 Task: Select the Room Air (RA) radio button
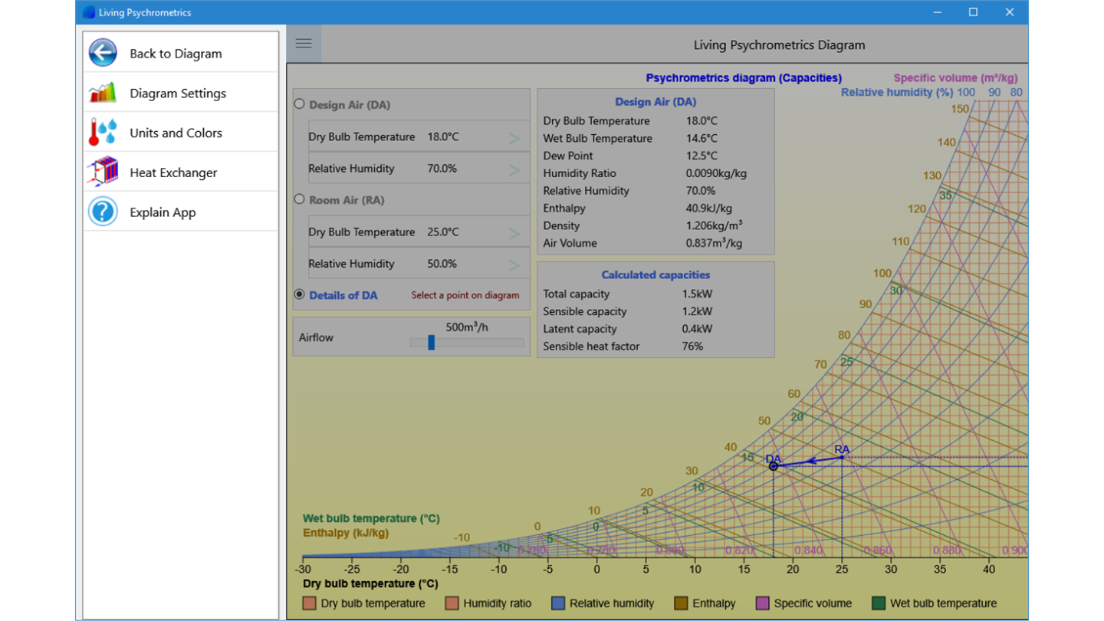pos(299,199)
